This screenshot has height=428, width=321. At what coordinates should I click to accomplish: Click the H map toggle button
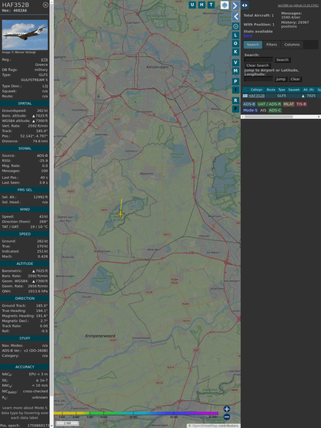pos(201,5)
